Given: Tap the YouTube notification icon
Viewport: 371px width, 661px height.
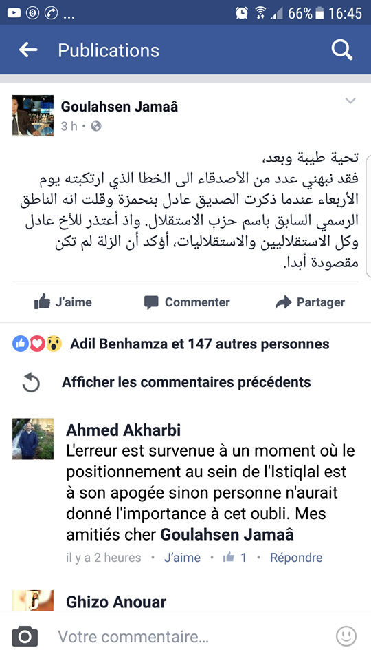Looking at the screenshot, I should [14, 13].
